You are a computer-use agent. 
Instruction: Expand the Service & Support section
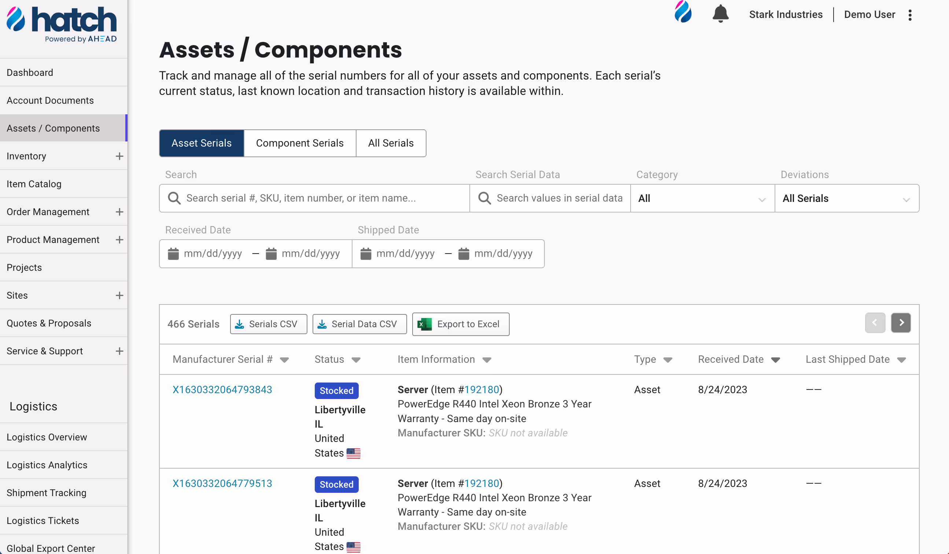pyautogui.click(x=119, y=351)
